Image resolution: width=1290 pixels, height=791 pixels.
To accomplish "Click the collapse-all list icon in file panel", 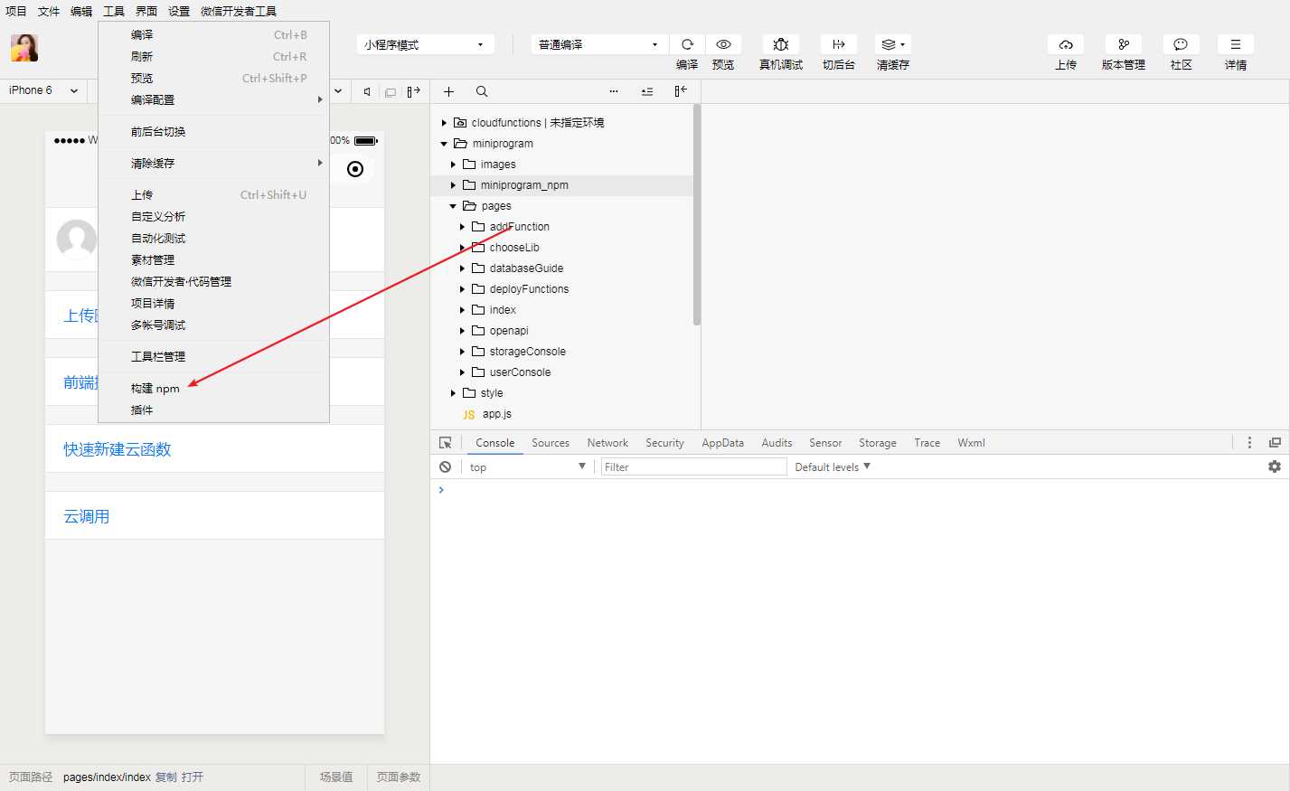I will pos(647,91).
